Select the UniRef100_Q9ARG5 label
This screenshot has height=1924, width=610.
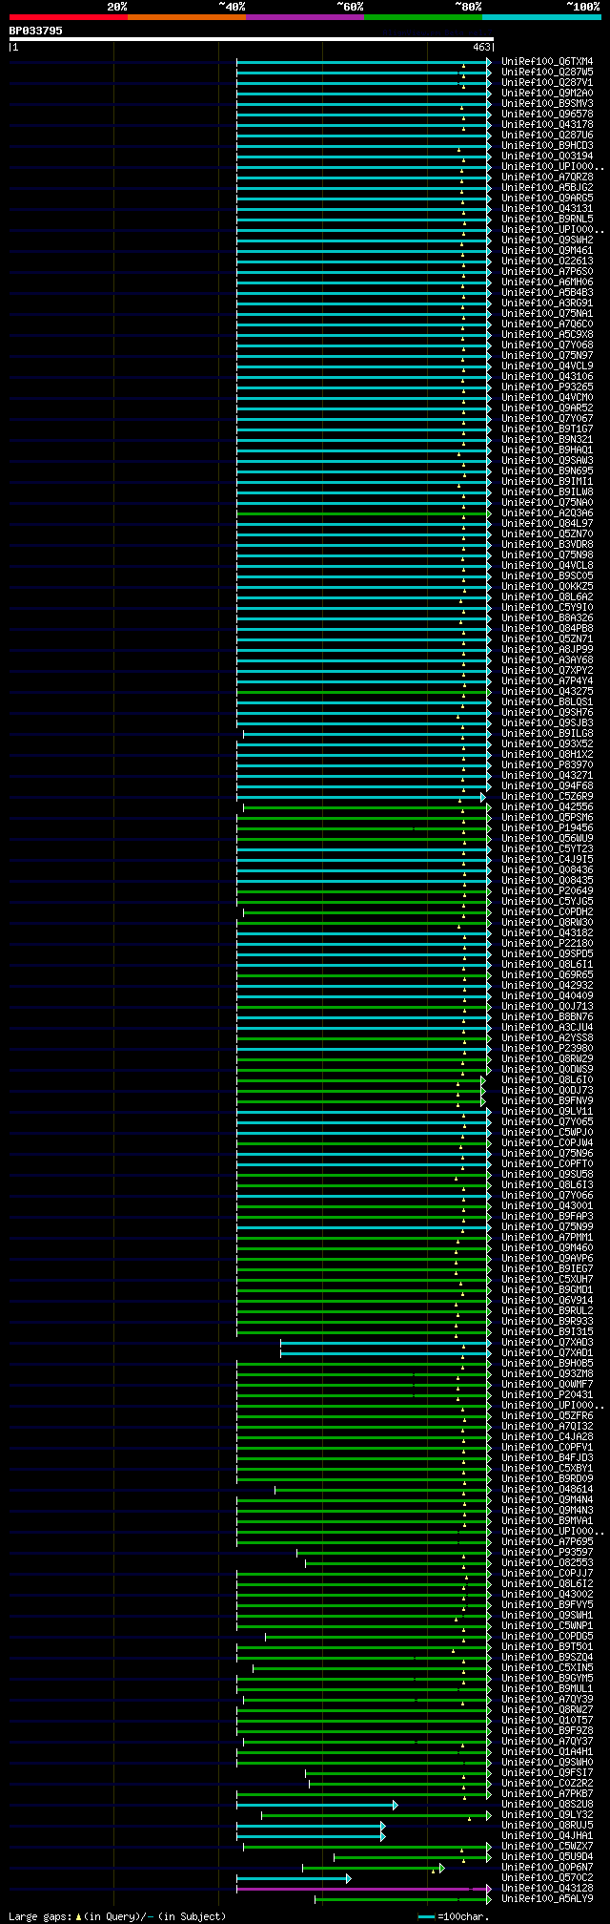pyautogui.click(x=547, y=198)
